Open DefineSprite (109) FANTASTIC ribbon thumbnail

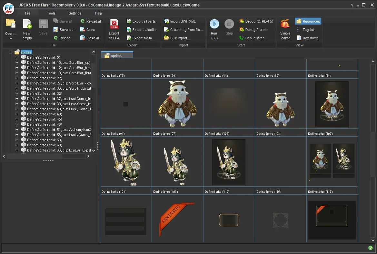[x=177, y=219]
